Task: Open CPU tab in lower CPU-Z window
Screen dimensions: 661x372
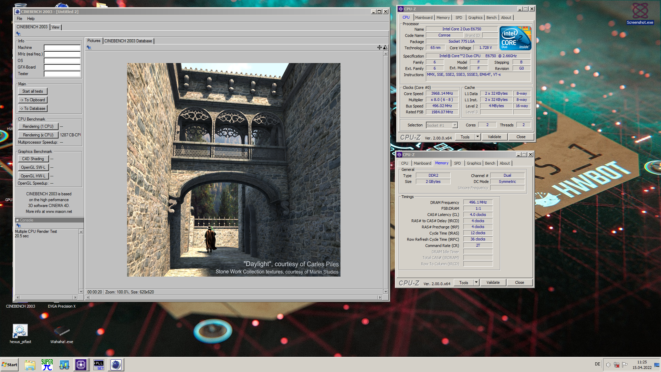Action: pyautogui.click(x=405, y=163)
